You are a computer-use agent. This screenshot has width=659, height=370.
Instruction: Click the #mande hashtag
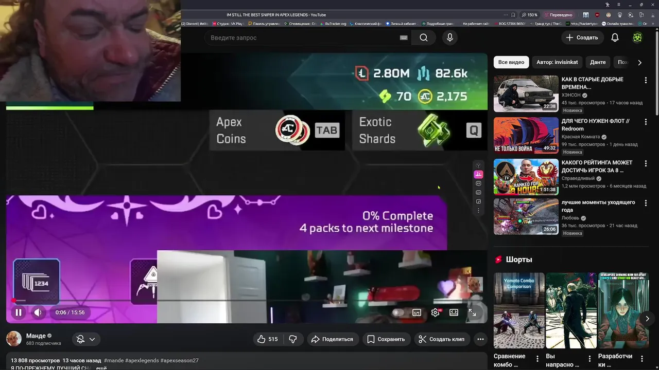[114, 361]
